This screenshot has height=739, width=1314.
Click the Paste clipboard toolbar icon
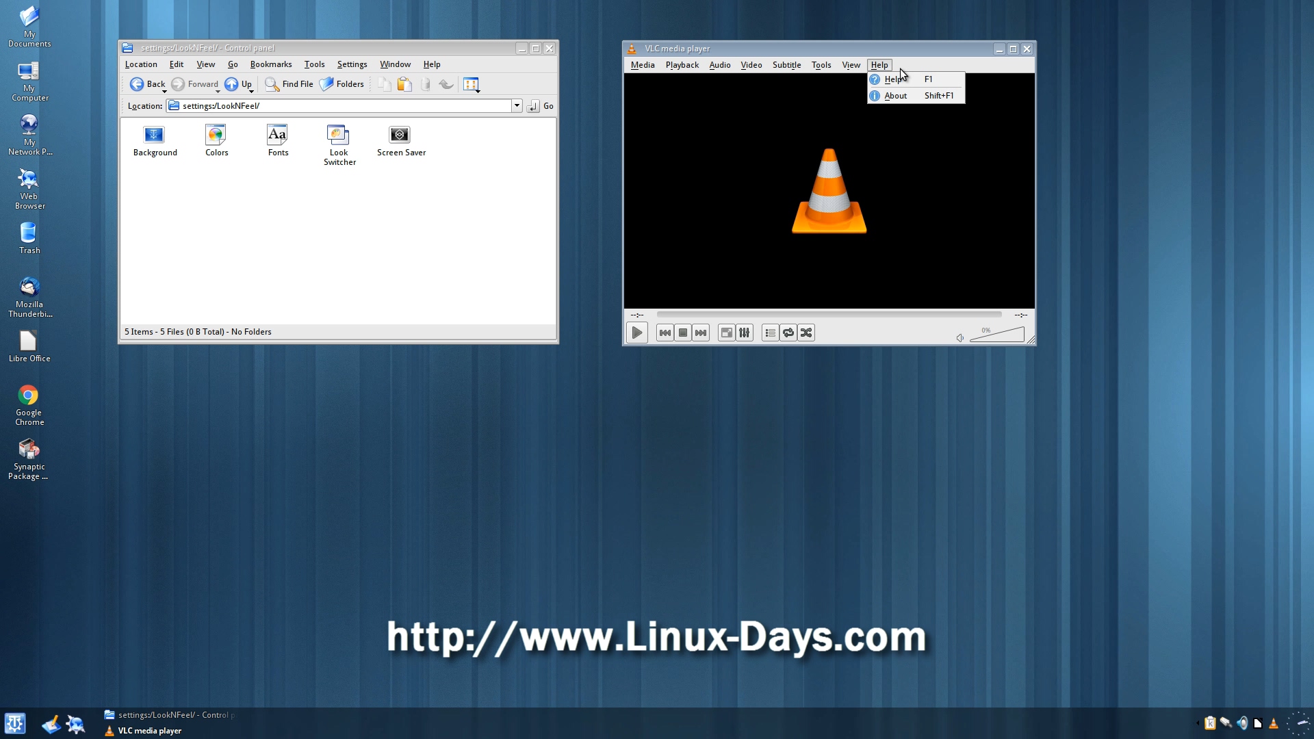point(404,84)
